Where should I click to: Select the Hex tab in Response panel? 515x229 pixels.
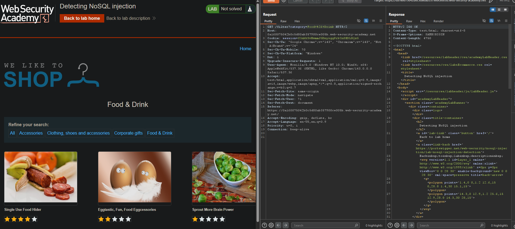[x=423, y=21]
